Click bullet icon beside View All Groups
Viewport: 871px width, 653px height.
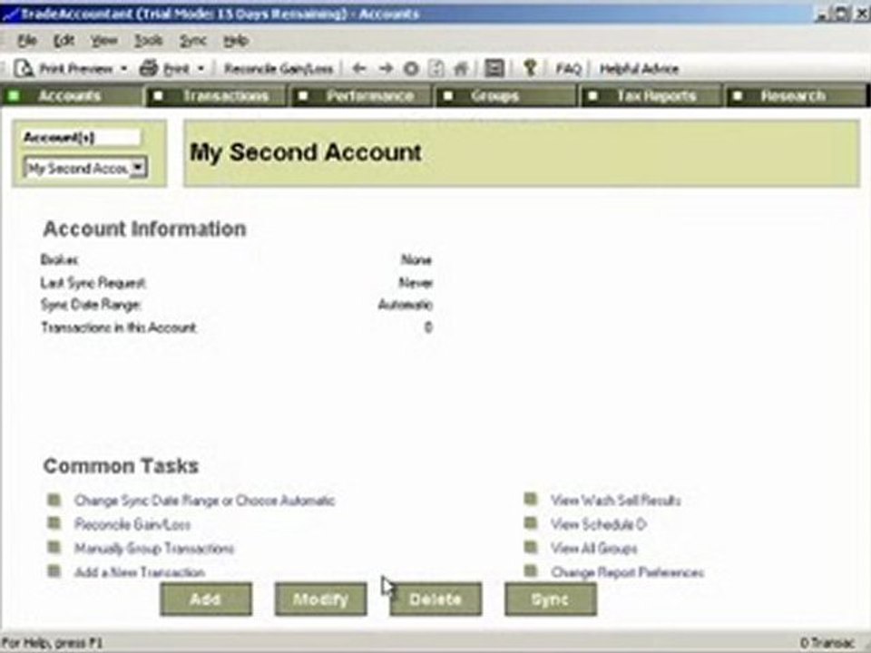(x=531, y=548)
